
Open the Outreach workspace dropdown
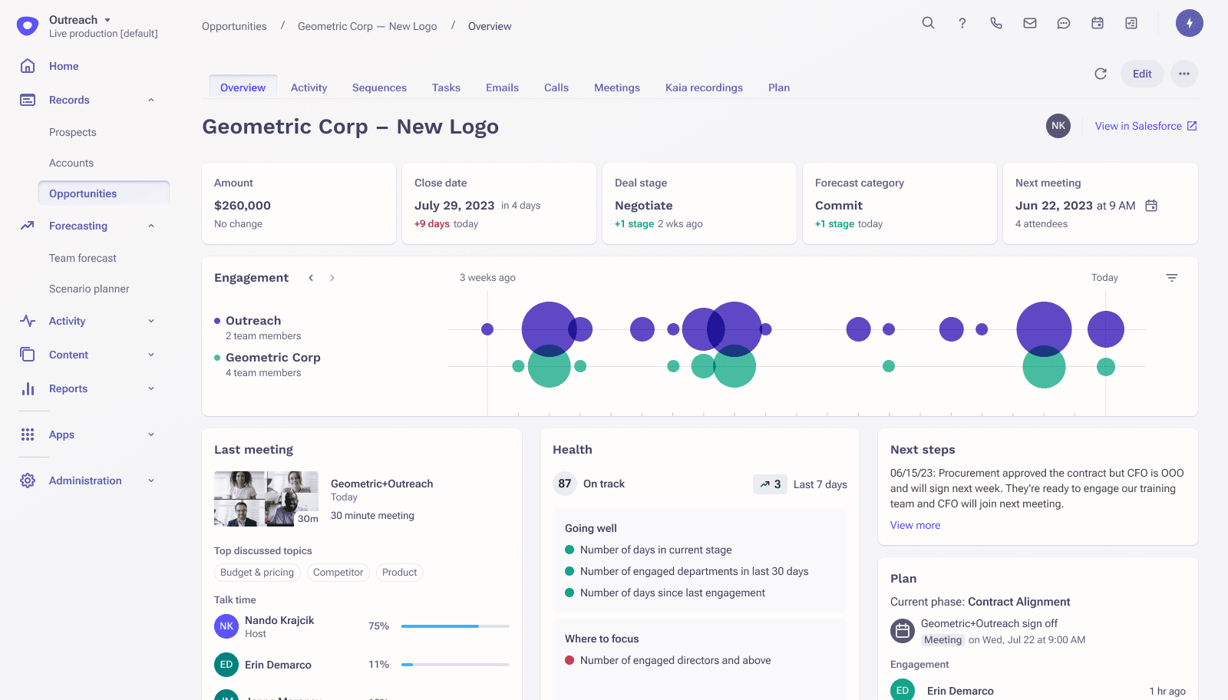coord(107,20)
